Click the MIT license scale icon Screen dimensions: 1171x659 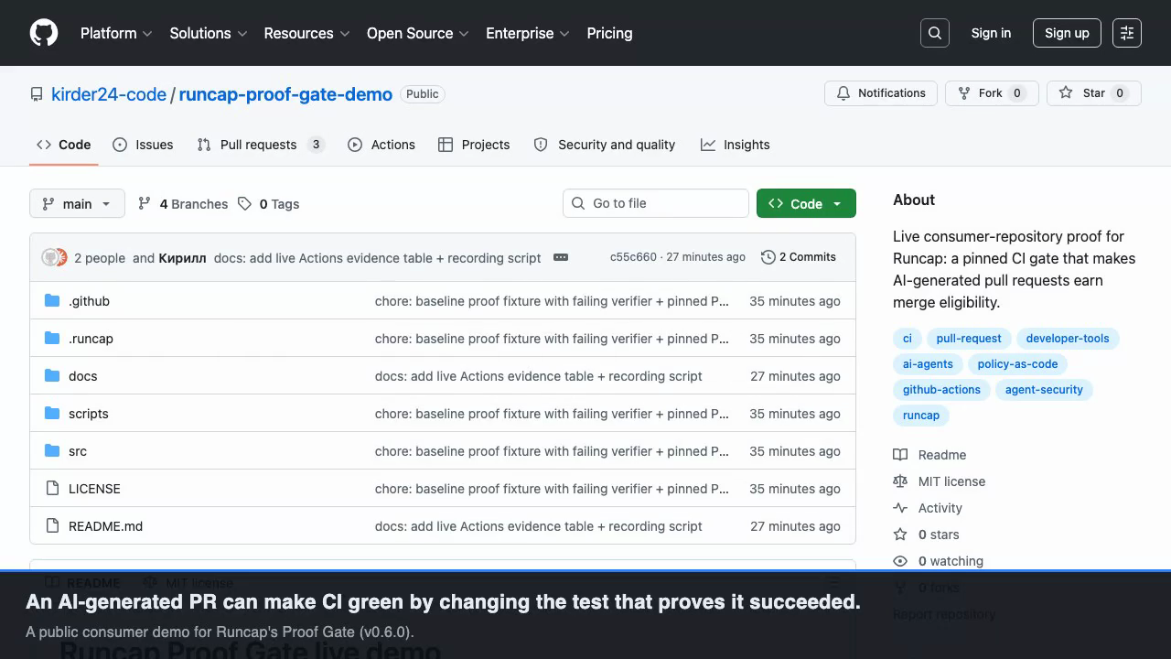pyautogui.click(x=900, y=481)
